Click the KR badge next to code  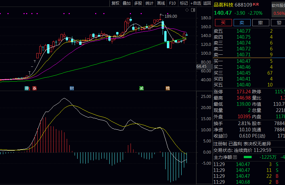click(x=256, y=4)
